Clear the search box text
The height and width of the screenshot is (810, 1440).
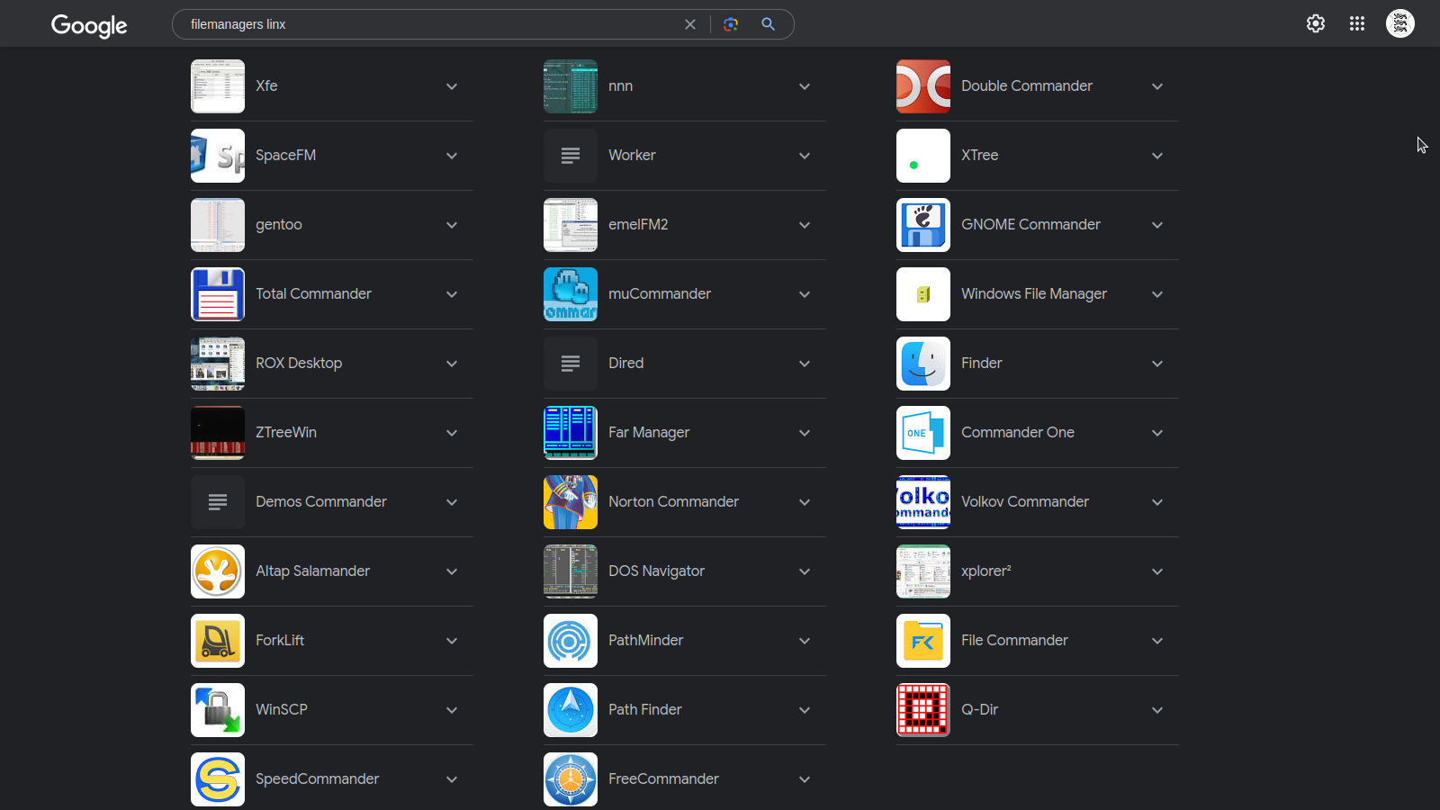690,24
